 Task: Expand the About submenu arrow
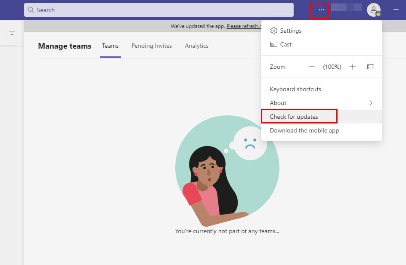click(371, 103)
